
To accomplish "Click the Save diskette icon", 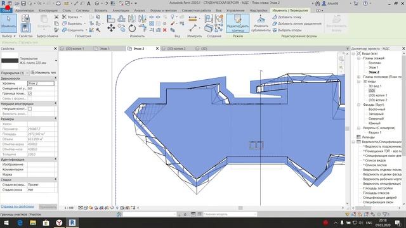I will [23, 3].
